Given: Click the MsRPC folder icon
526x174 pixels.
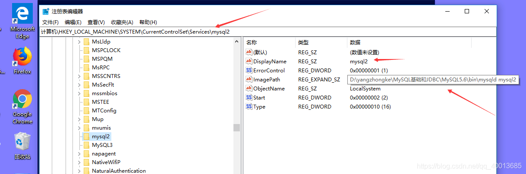Looking at the screenshot, I should (x=86, y=68).
